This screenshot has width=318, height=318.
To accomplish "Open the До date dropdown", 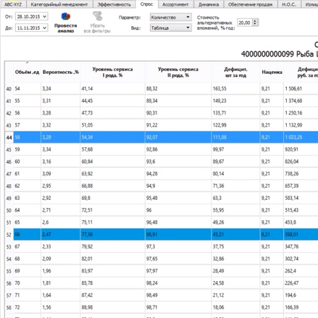I will click(x=45, y=28).
